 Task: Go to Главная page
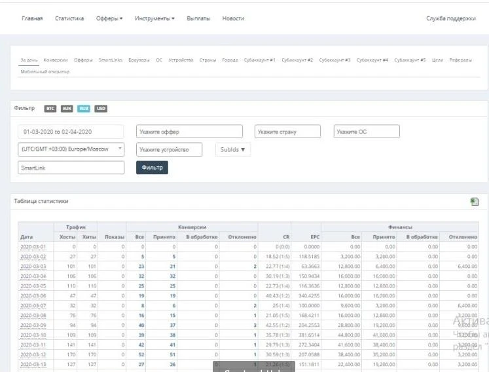tap(32, 18)
